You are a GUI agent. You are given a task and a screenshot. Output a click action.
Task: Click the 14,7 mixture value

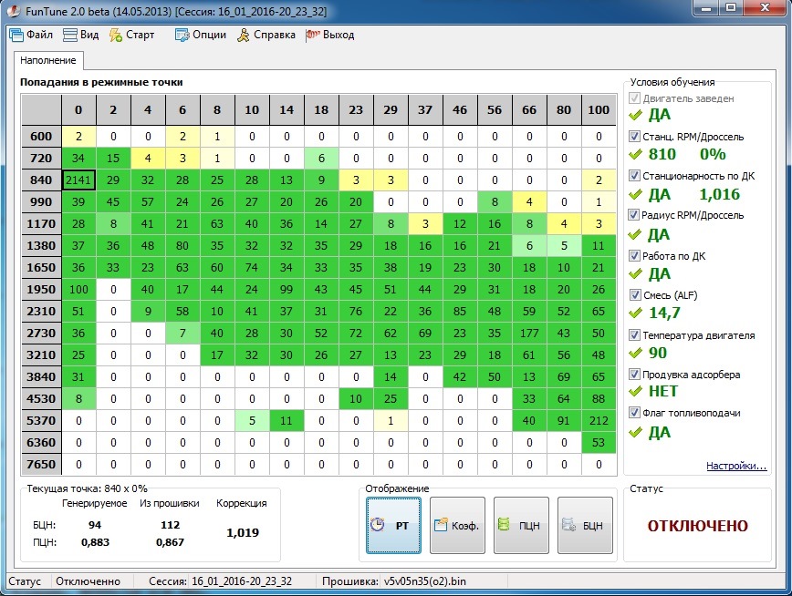[664, 313]
